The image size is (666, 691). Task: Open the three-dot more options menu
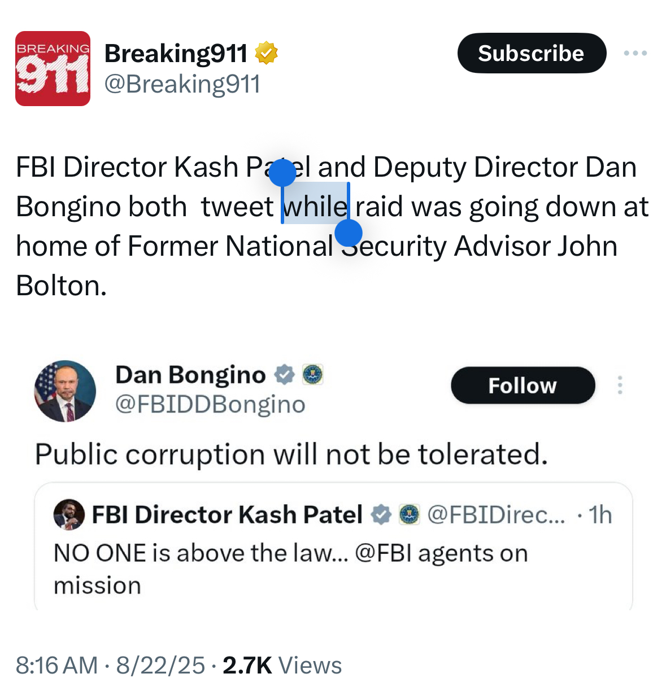coord(635,53)
